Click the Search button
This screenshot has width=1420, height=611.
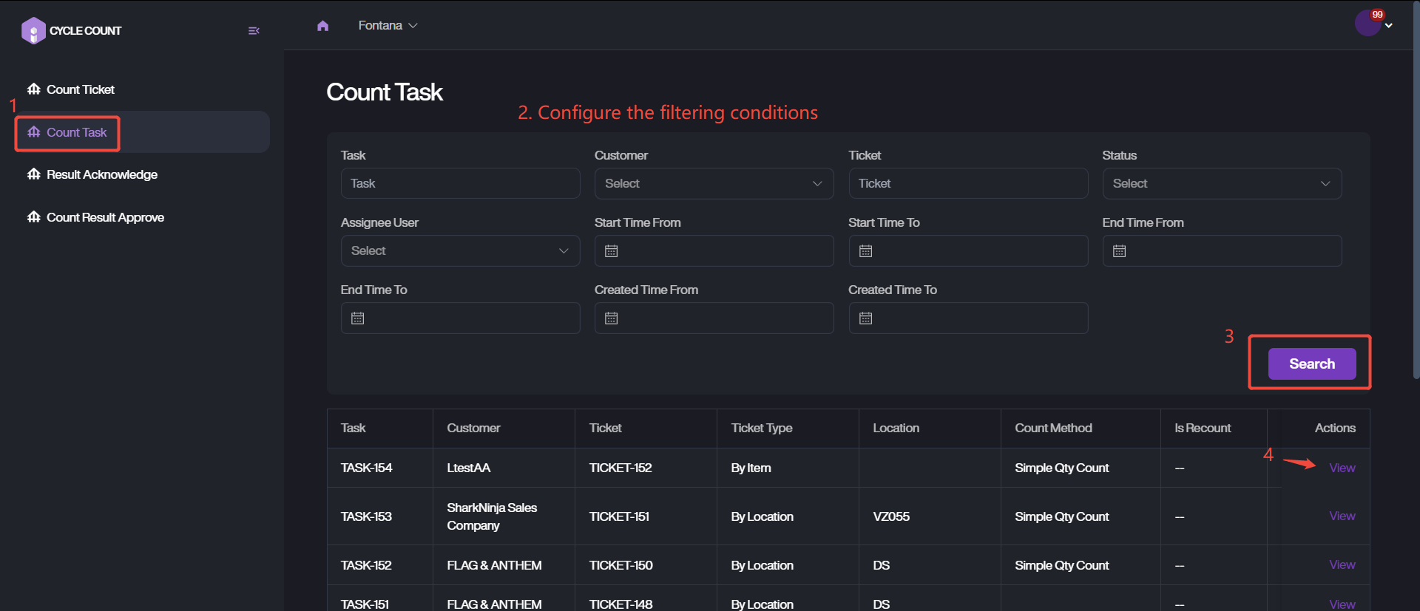tap(1311, 363)
